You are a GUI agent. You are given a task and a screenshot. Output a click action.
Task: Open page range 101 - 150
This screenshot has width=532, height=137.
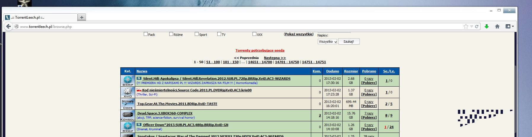coord(231,62)
